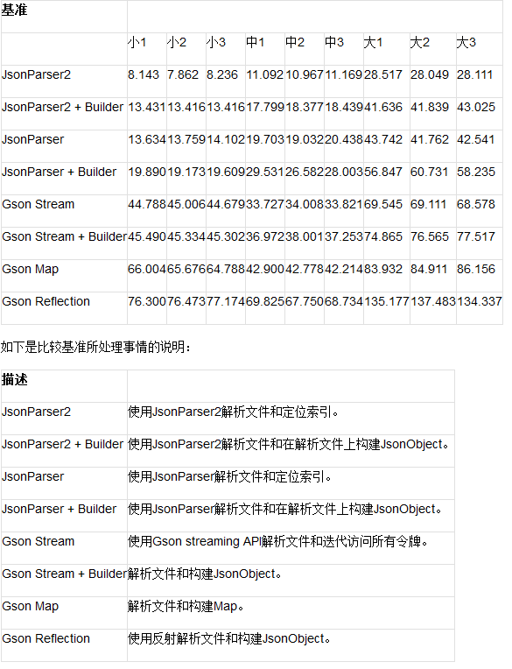This screenshot has width=512, height=669.
Task: Click JsonParser2 row label in benchmark table
Action: pyautogui.click(x=36, y=74)
